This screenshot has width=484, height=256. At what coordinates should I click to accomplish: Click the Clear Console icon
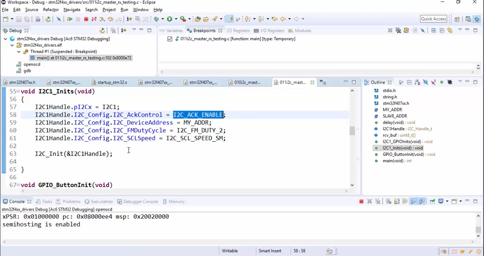coord(389,201)
